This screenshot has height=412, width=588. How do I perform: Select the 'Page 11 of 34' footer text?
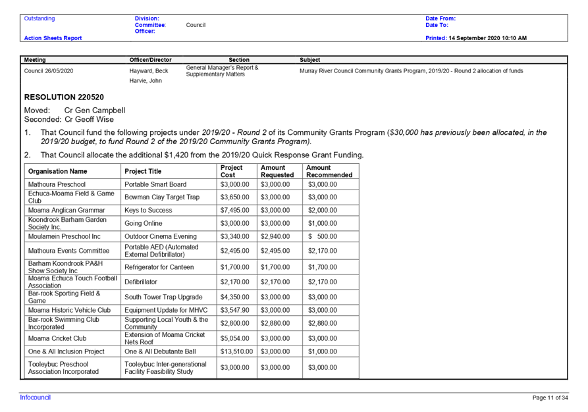pyautogui.click(x=550, y=398)
